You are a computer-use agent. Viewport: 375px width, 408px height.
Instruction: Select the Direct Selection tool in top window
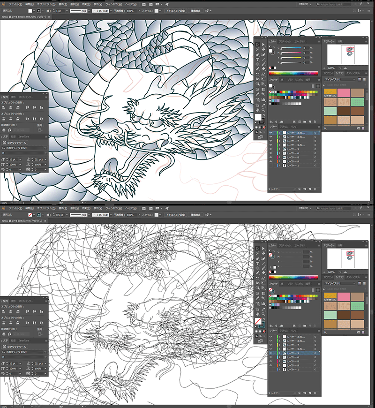[x=263, y=45]
